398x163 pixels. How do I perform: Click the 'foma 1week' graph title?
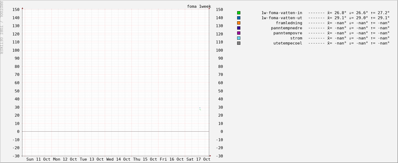199,6
